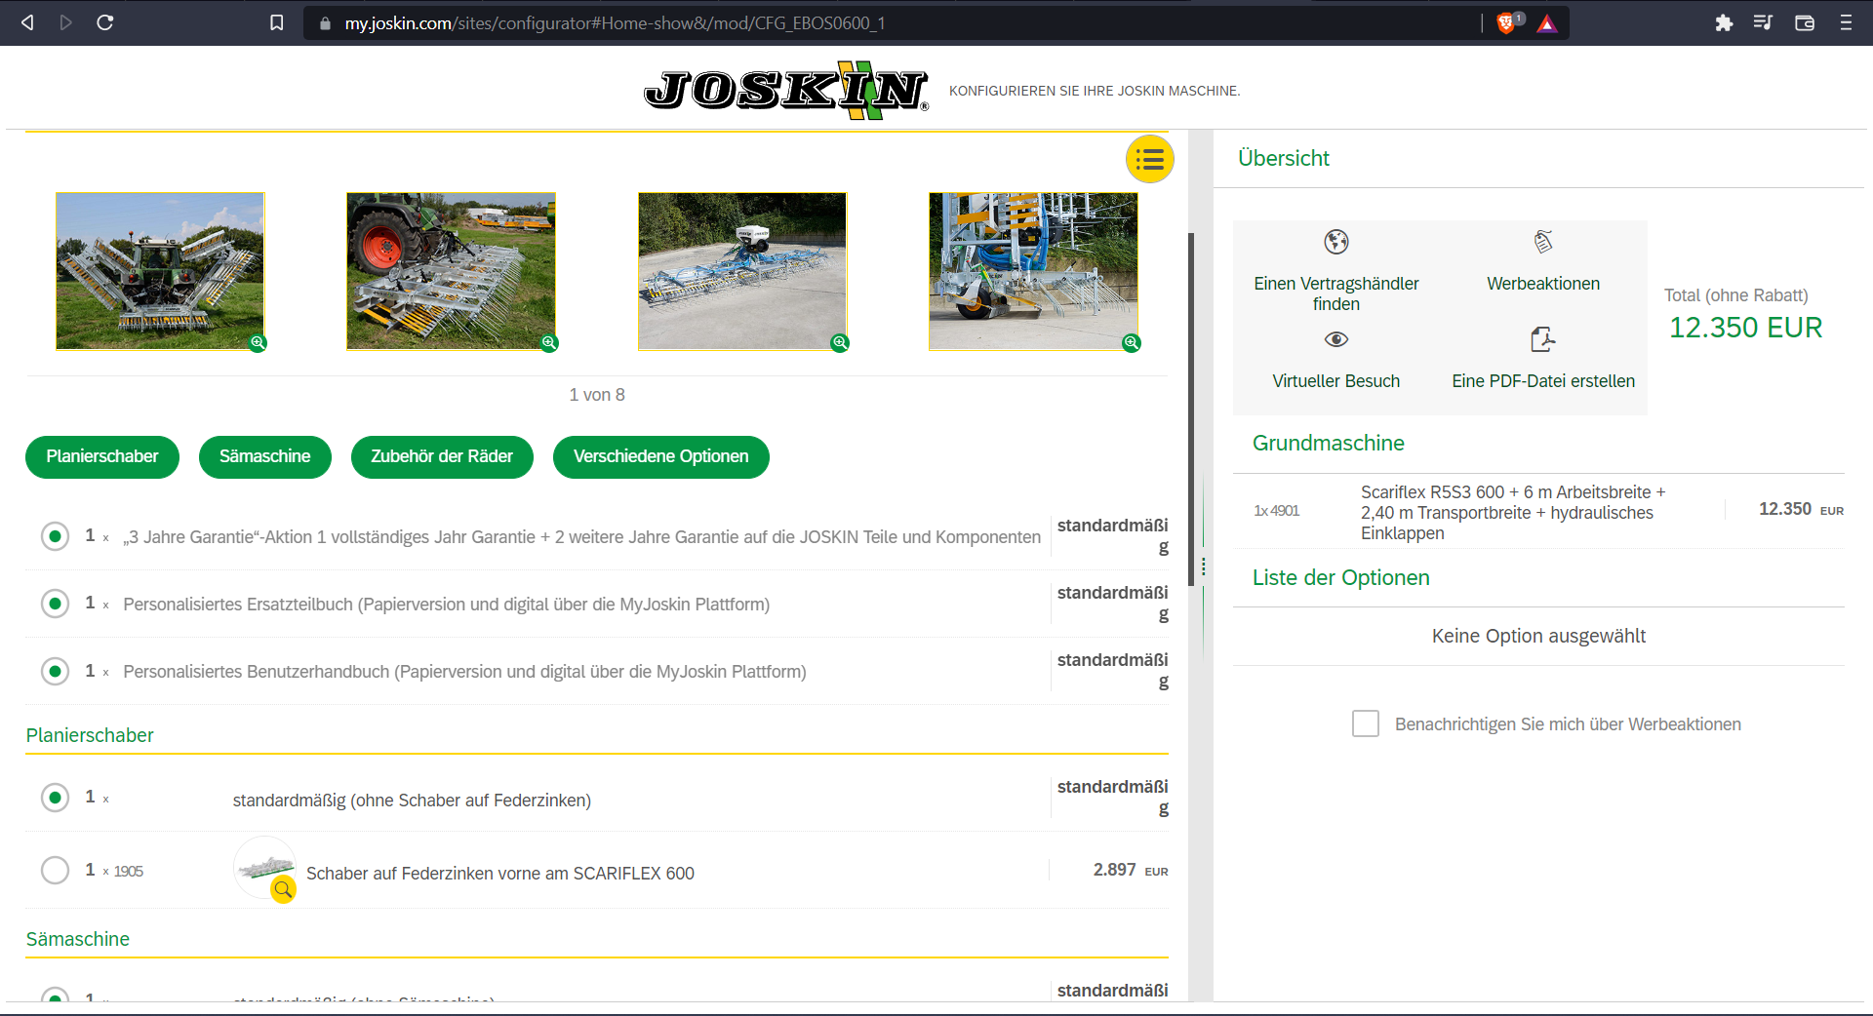Viewport: 1873px width, 1016px height.
Task: Open browser extensions puzzle icon
Action: tap(1724, 22)
